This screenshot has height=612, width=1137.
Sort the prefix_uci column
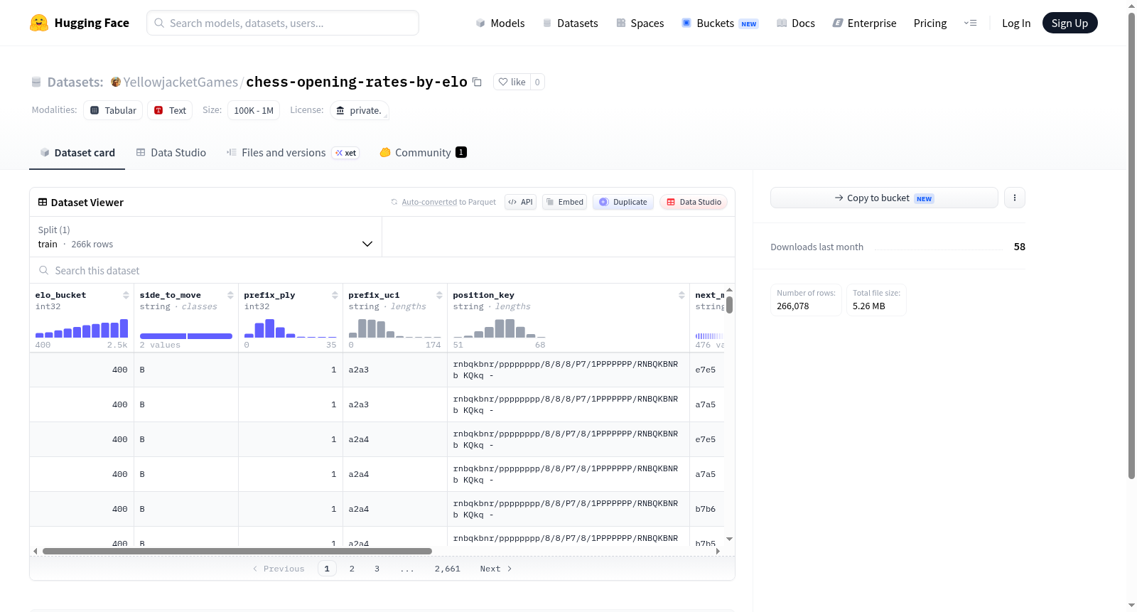(x=439, y=295)
